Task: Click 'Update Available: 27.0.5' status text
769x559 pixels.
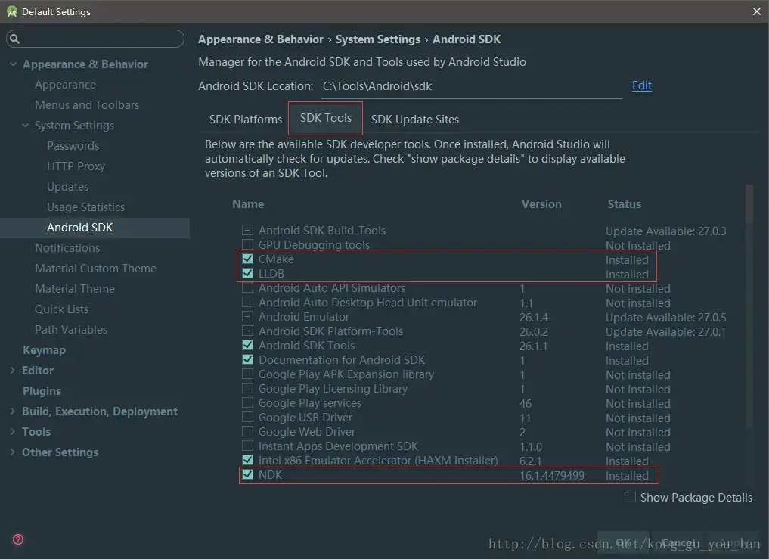Action: [666, 318]
